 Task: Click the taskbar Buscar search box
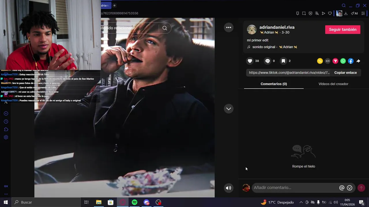click(46, 202)
